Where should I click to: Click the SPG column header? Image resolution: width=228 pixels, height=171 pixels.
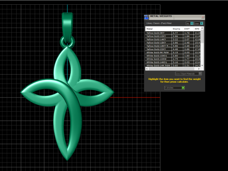(197, 29)
